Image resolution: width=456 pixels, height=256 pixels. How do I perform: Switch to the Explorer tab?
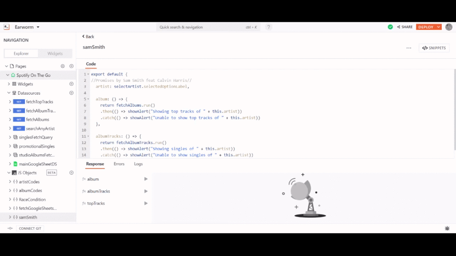[x=21, y=53]
